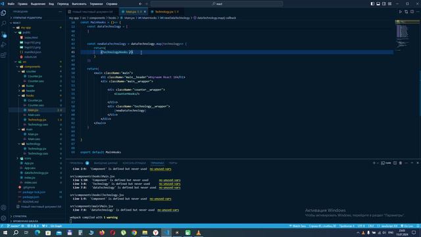Toggle the bottom panel visibility
Image resolution: width=421 pixels, height=237 pixels.
(378, 4)
